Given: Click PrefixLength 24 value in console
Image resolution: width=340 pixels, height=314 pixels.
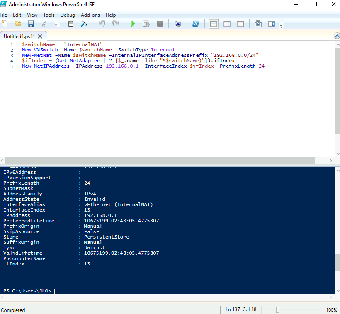Looking at the screenshot, I should tap(87, 183).
